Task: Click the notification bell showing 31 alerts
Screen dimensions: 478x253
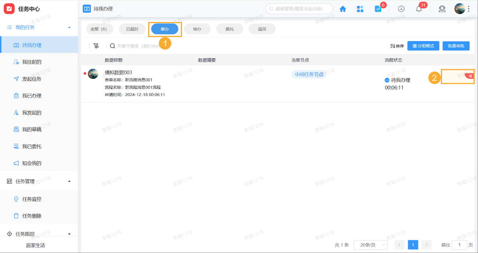Action: [418, 8]
